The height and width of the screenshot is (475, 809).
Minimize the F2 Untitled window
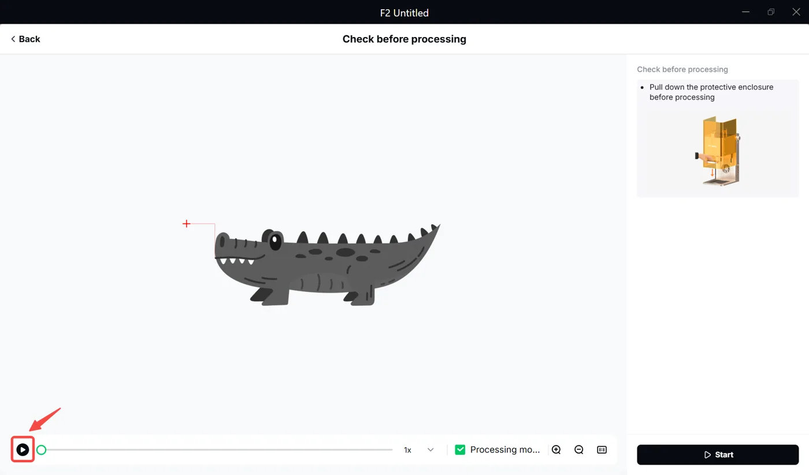point(745,12)
